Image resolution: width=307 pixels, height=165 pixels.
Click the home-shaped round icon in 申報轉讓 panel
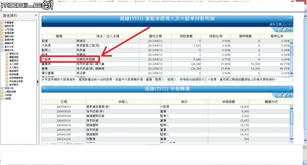pos(279,96)
